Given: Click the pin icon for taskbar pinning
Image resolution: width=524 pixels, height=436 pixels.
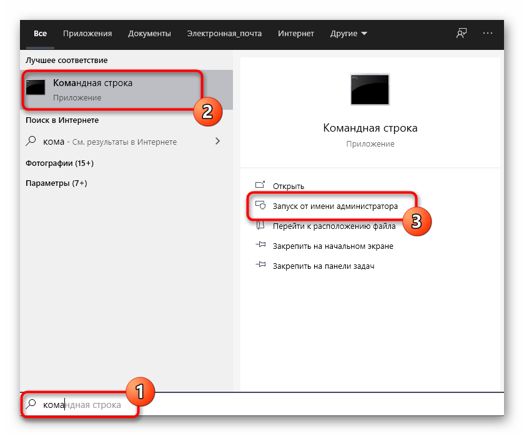Looking at the screenshot, I should (x=261, y=266).
